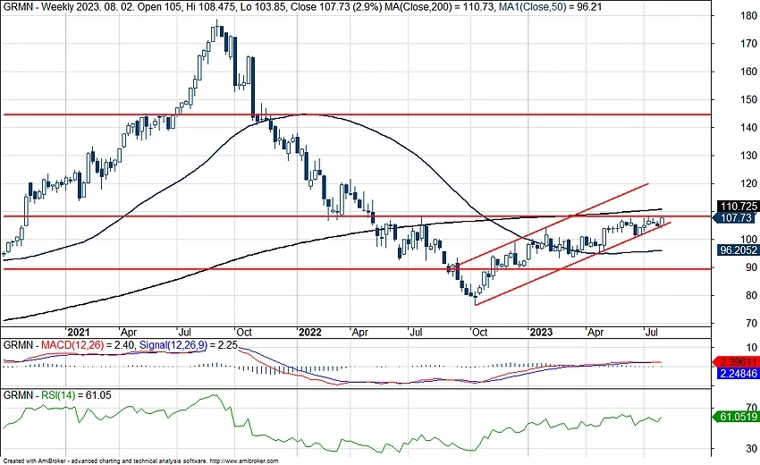Click the 2022 year marker on time axis
760x465 pixels.
click(308, 330)
